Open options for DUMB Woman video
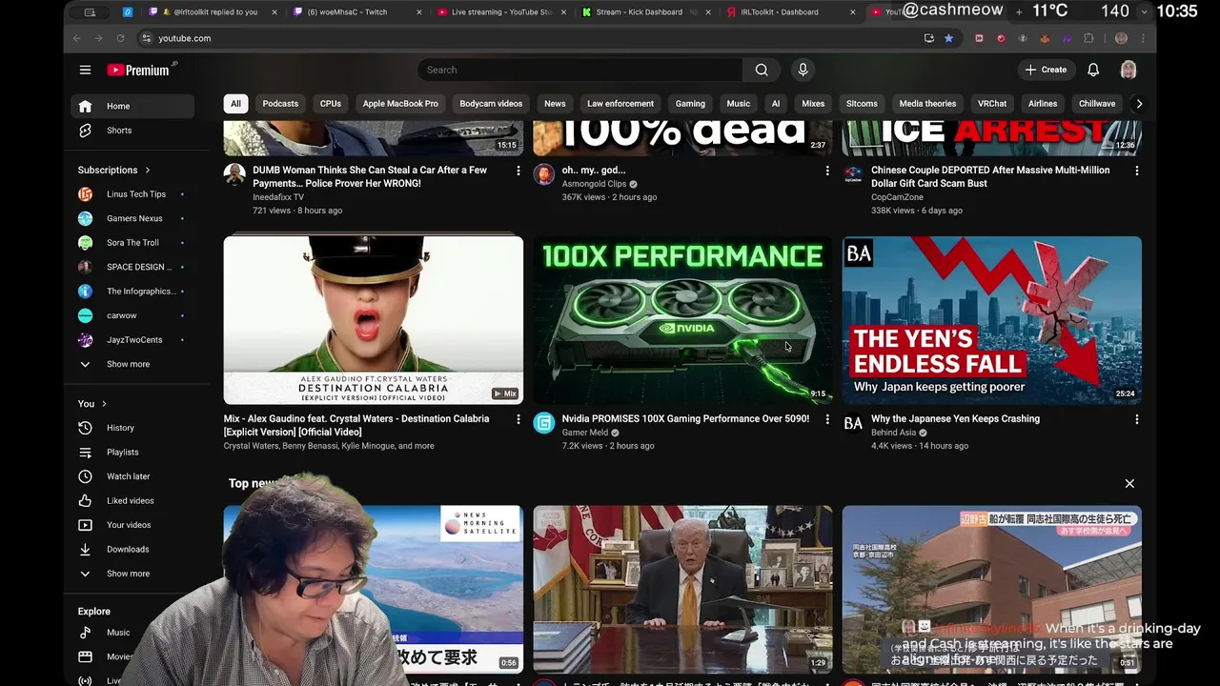 (518, 171)
